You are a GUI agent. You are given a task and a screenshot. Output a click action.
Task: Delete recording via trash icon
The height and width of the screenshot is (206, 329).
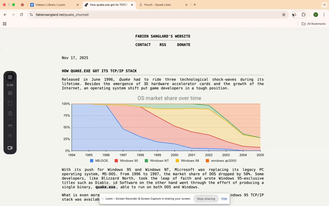click(10, 114)
